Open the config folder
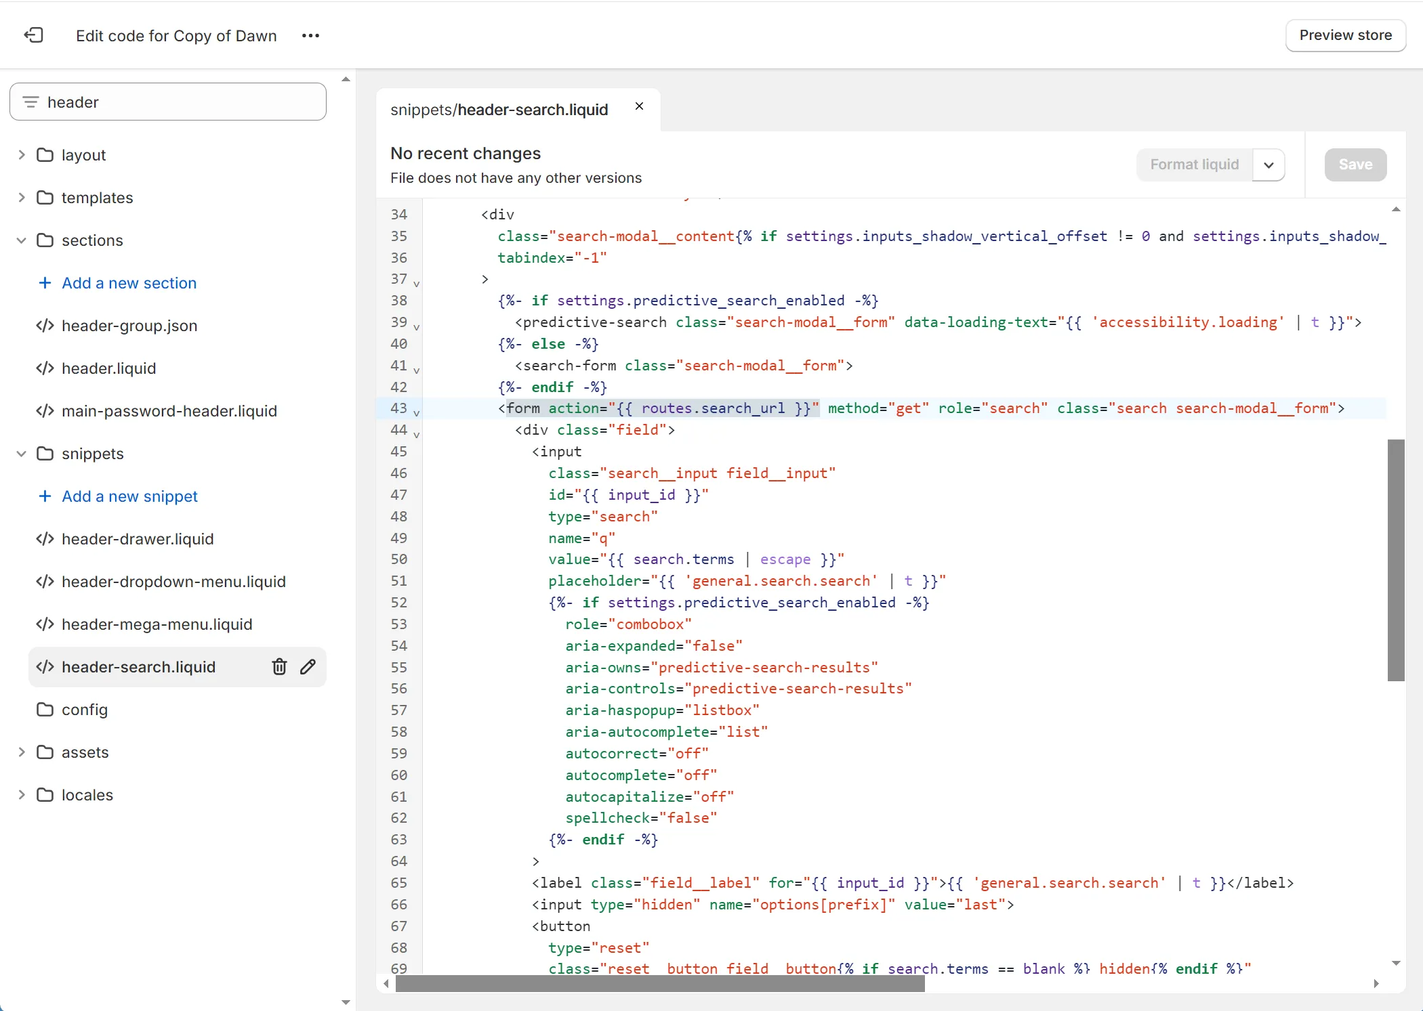 coord(84,710)
